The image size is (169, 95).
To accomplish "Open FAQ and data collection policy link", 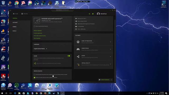I will pos(40,36).
